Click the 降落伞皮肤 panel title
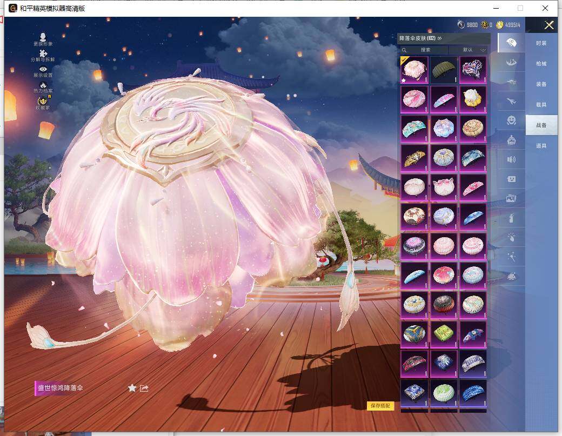 coord(418,38)
